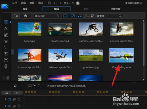The width and height of the screenshot is (147, 109).
Task: Open the title room T icon
Action: tap(6, 47)
